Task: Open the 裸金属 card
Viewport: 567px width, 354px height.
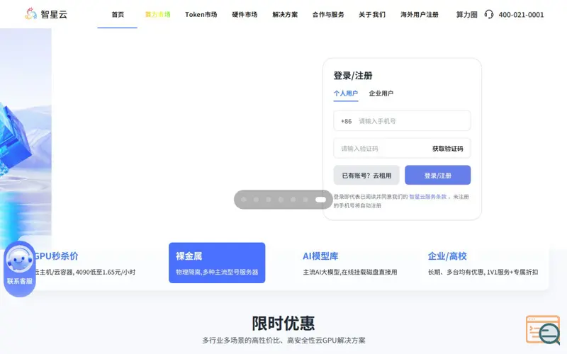Action: (x=217, y=263)
